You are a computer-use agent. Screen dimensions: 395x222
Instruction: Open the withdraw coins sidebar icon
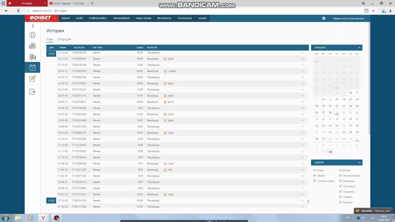[x=32, y=57]
